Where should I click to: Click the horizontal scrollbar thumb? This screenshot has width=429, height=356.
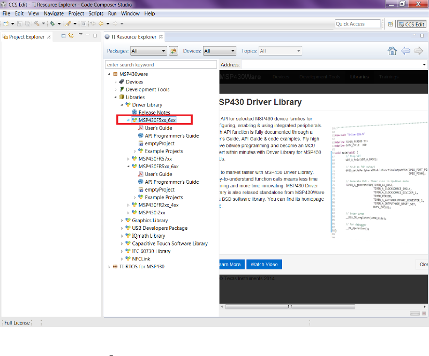pyautogui.click(x=290, y=307)
